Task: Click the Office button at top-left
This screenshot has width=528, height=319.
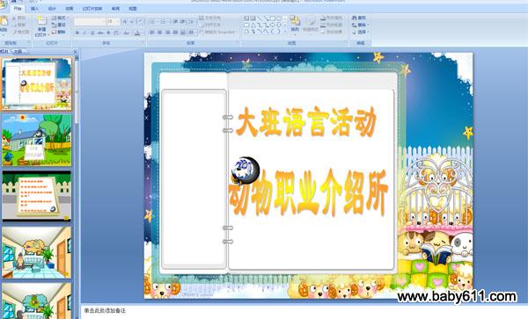Action: point(3,3)
